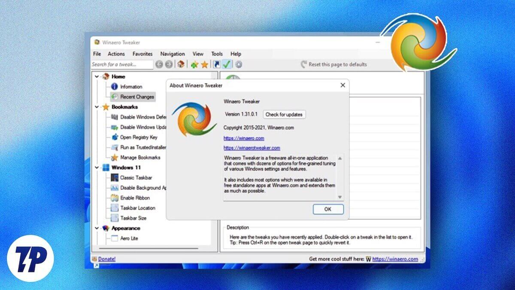This screenshot has height=290, width=515.
Task: Click the Check for updates button
Action: click(284, 114)
